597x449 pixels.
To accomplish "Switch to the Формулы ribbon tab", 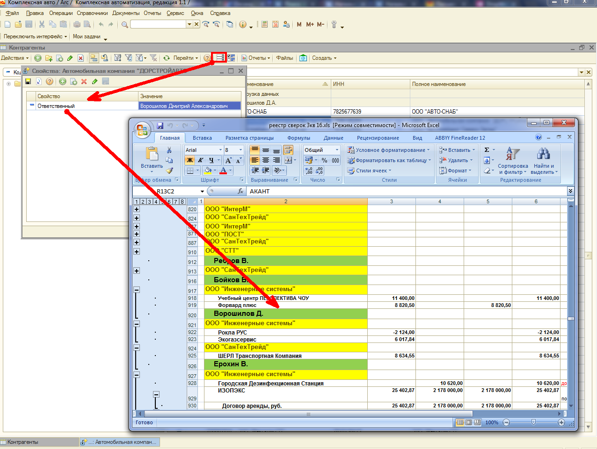I will click(298, 138).
